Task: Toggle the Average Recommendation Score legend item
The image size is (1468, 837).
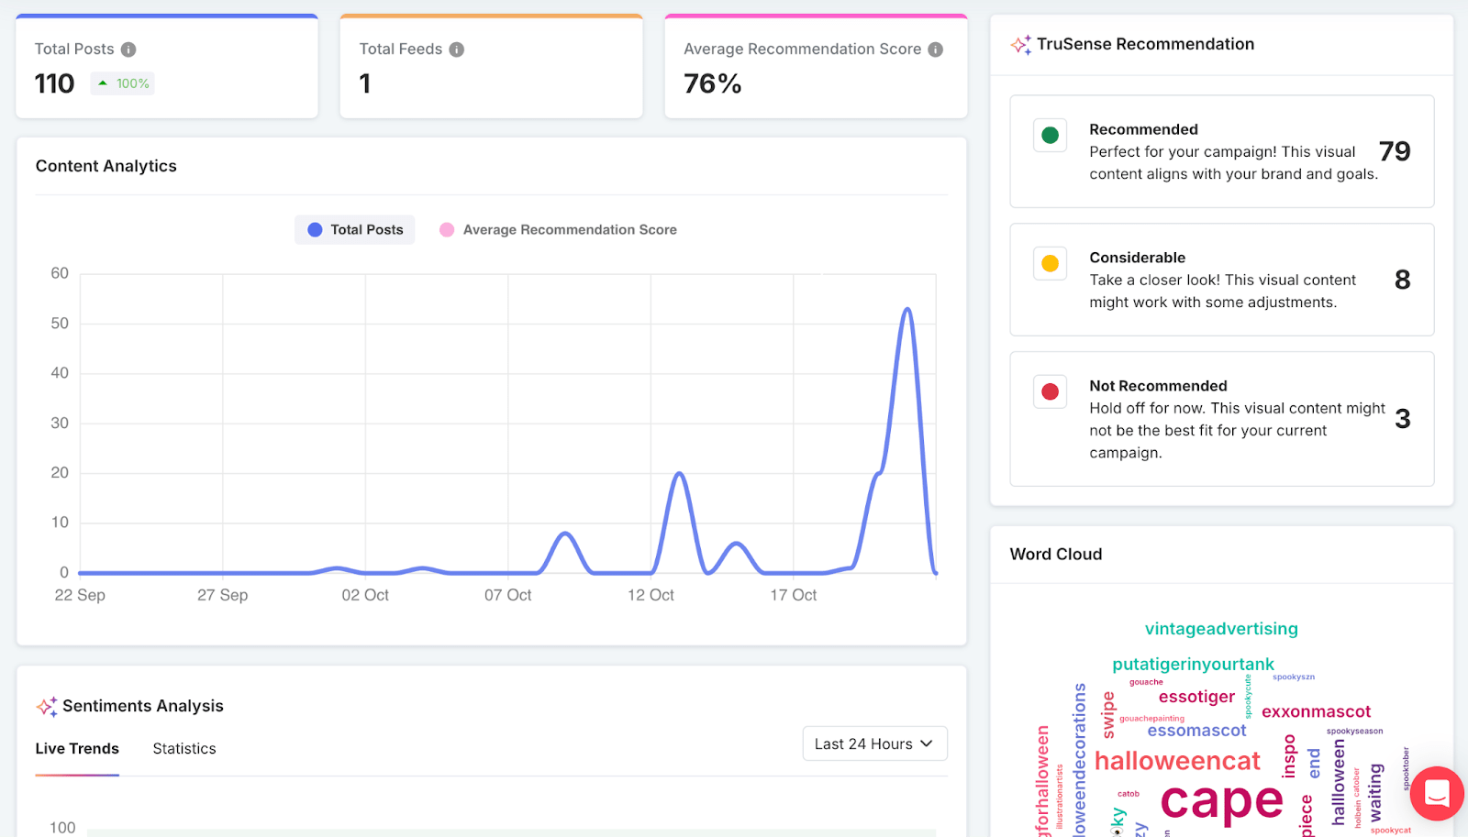Action: 558,229
